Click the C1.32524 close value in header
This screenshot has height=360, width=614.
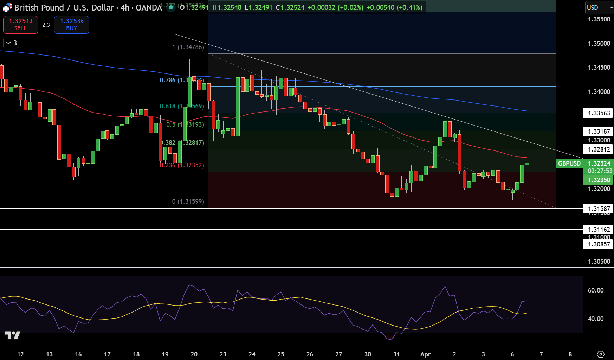point(290,7)
